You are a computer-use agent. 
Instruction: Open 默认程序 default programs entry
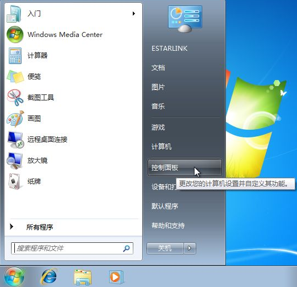click(x=165, y=206)
